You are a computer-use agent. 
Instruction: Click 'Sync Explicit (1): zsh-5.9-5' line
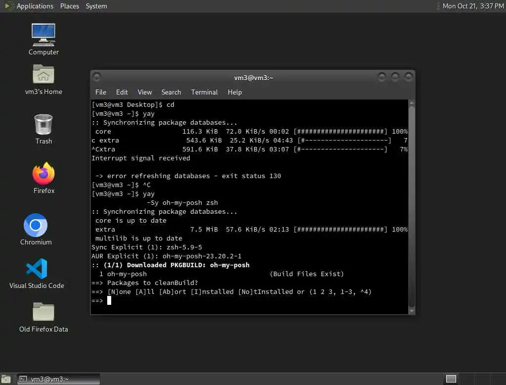(147, 247)
